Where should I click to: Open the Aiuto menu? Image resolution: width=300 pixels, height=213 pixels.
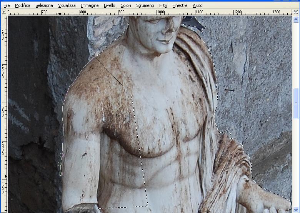click(x=197, y=5)
